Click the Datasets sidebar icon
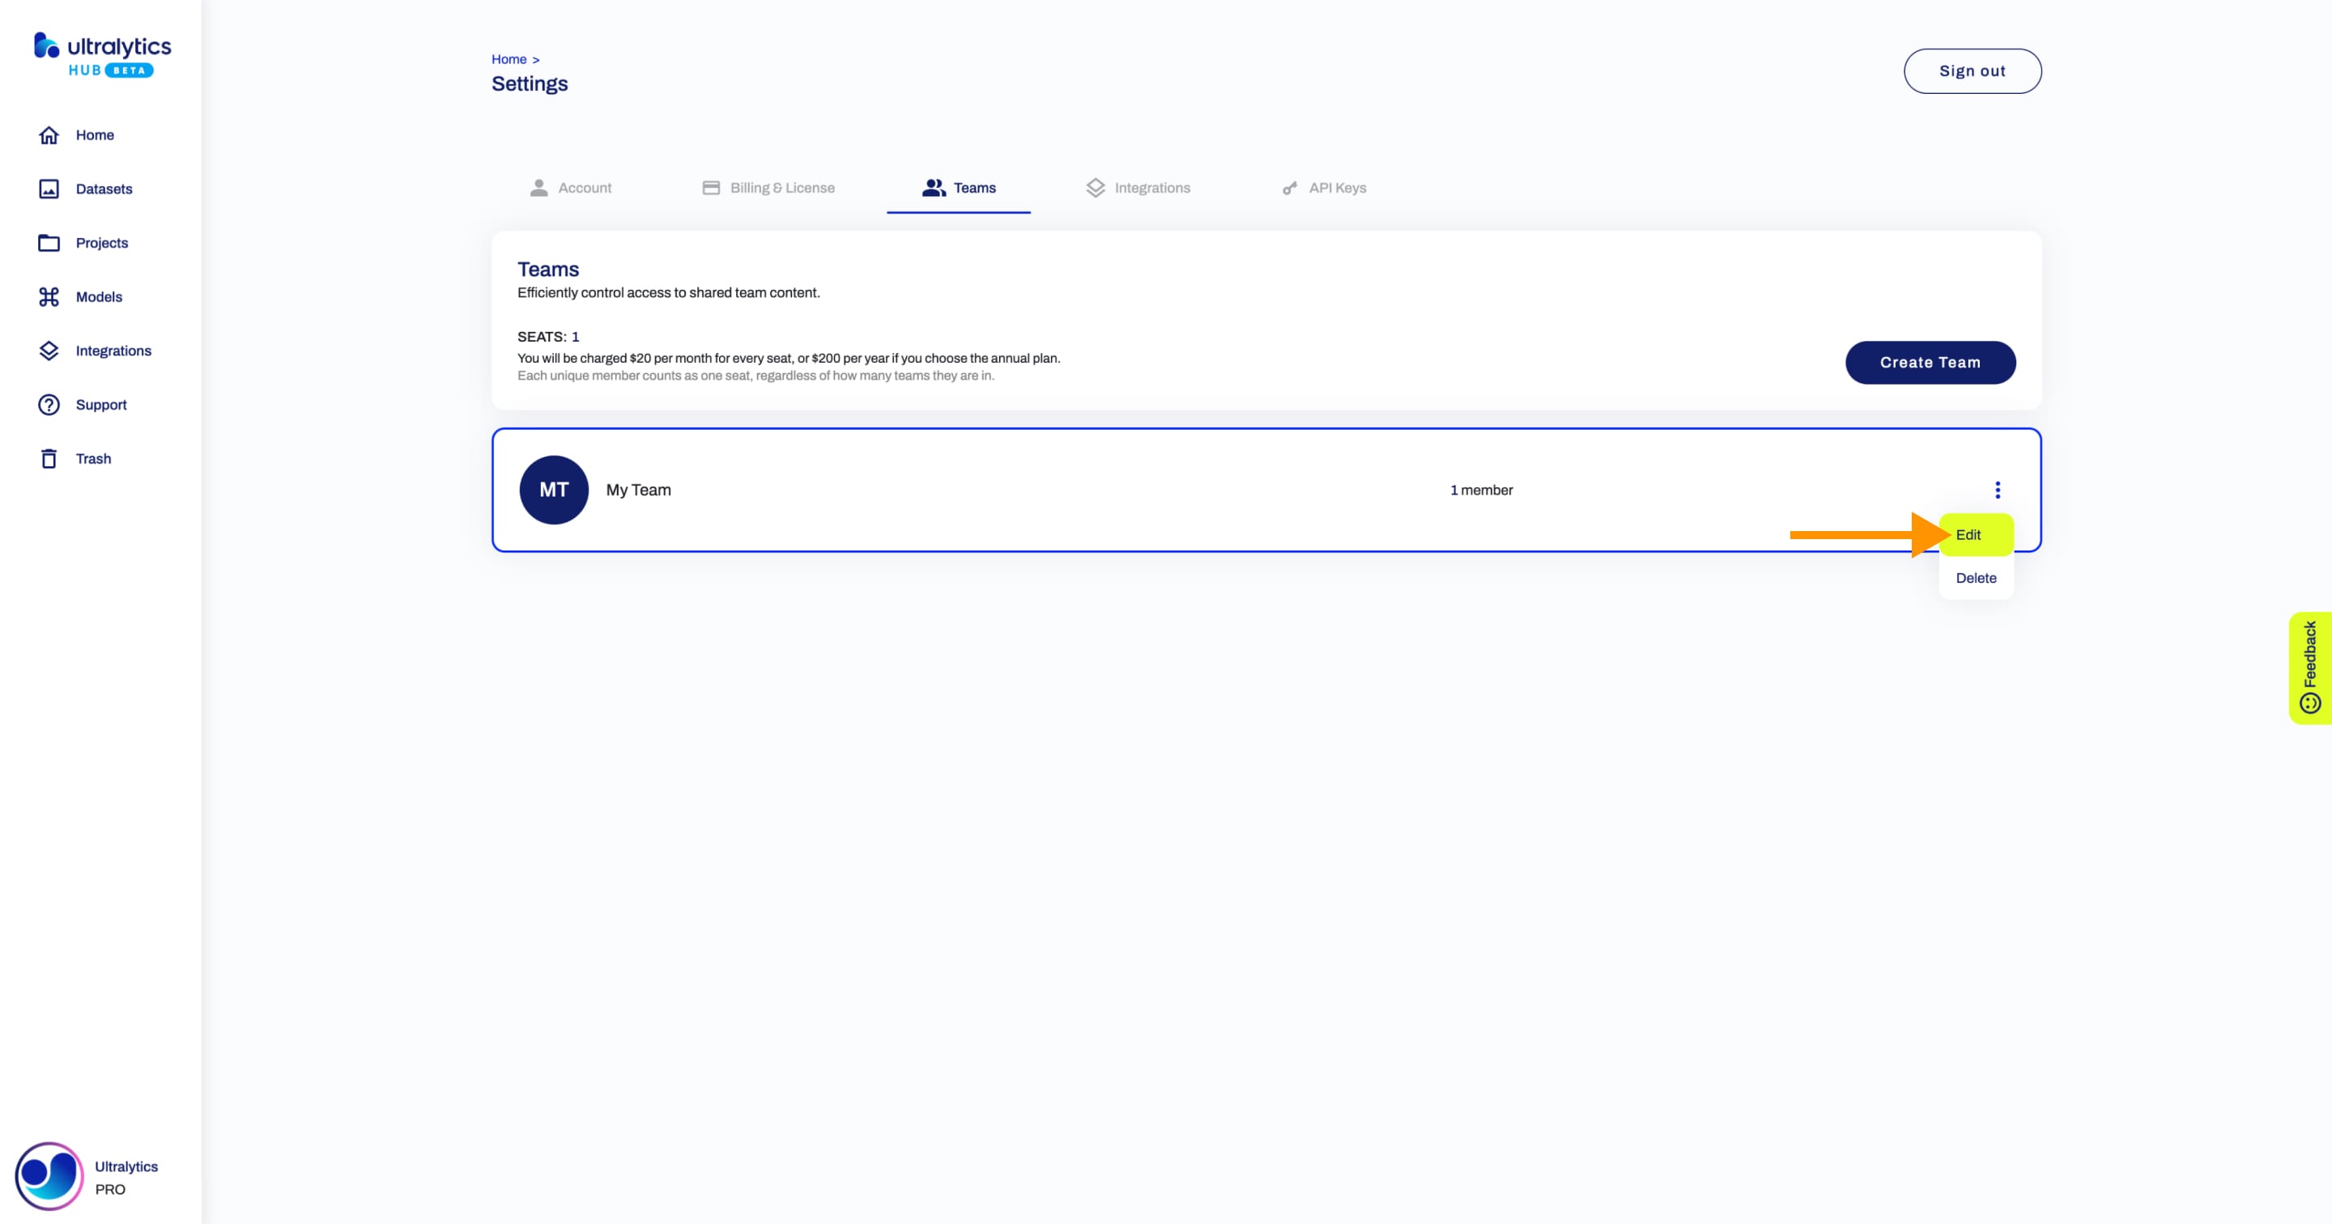 (49, 188)
